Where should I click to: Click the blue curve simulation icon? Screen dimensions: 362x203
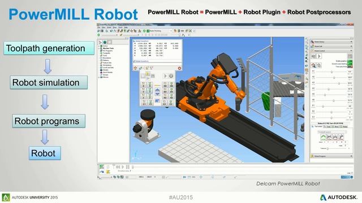click(x=102, y=172)
